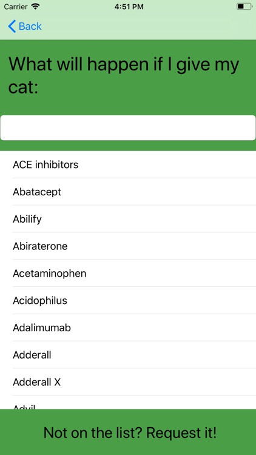Screen dimensions: 256x455
Task: Tap the Wi-Fi status icon
Action: click(x=35, y=7)
